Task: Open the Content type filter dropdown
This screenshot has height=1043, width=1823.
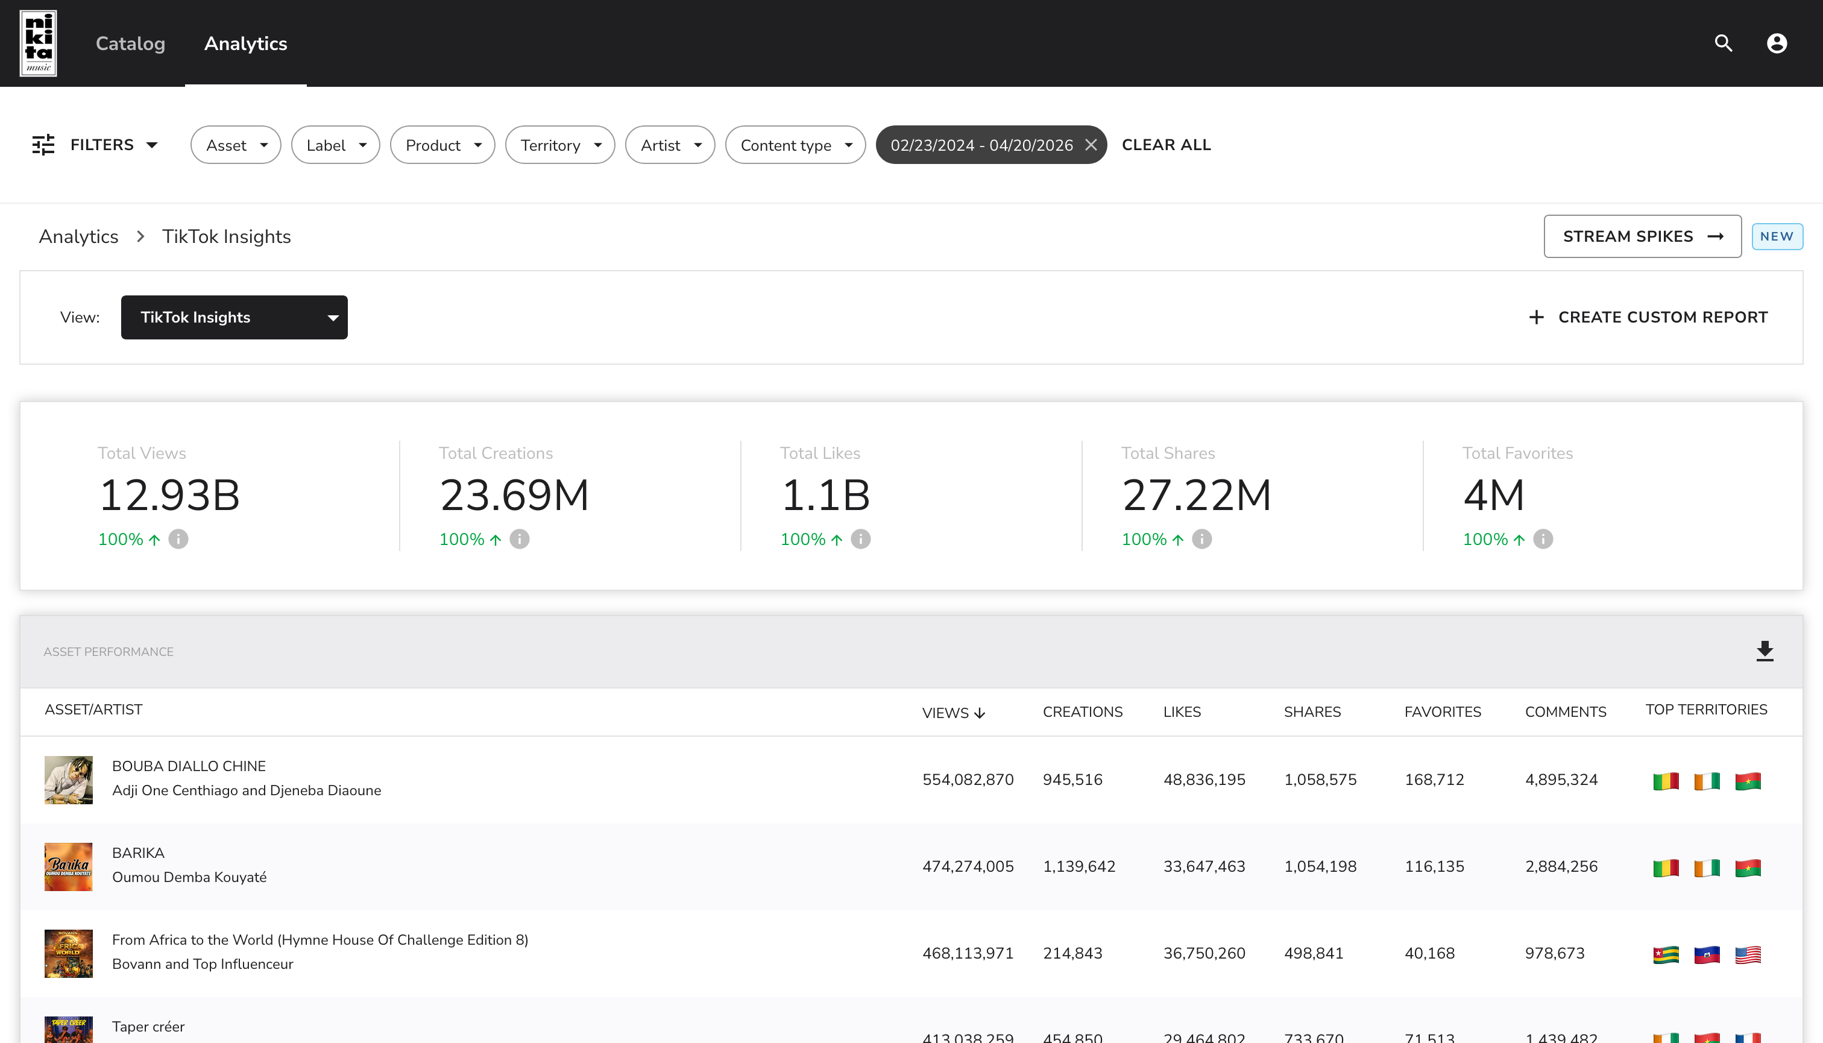Action: (795, 145)
